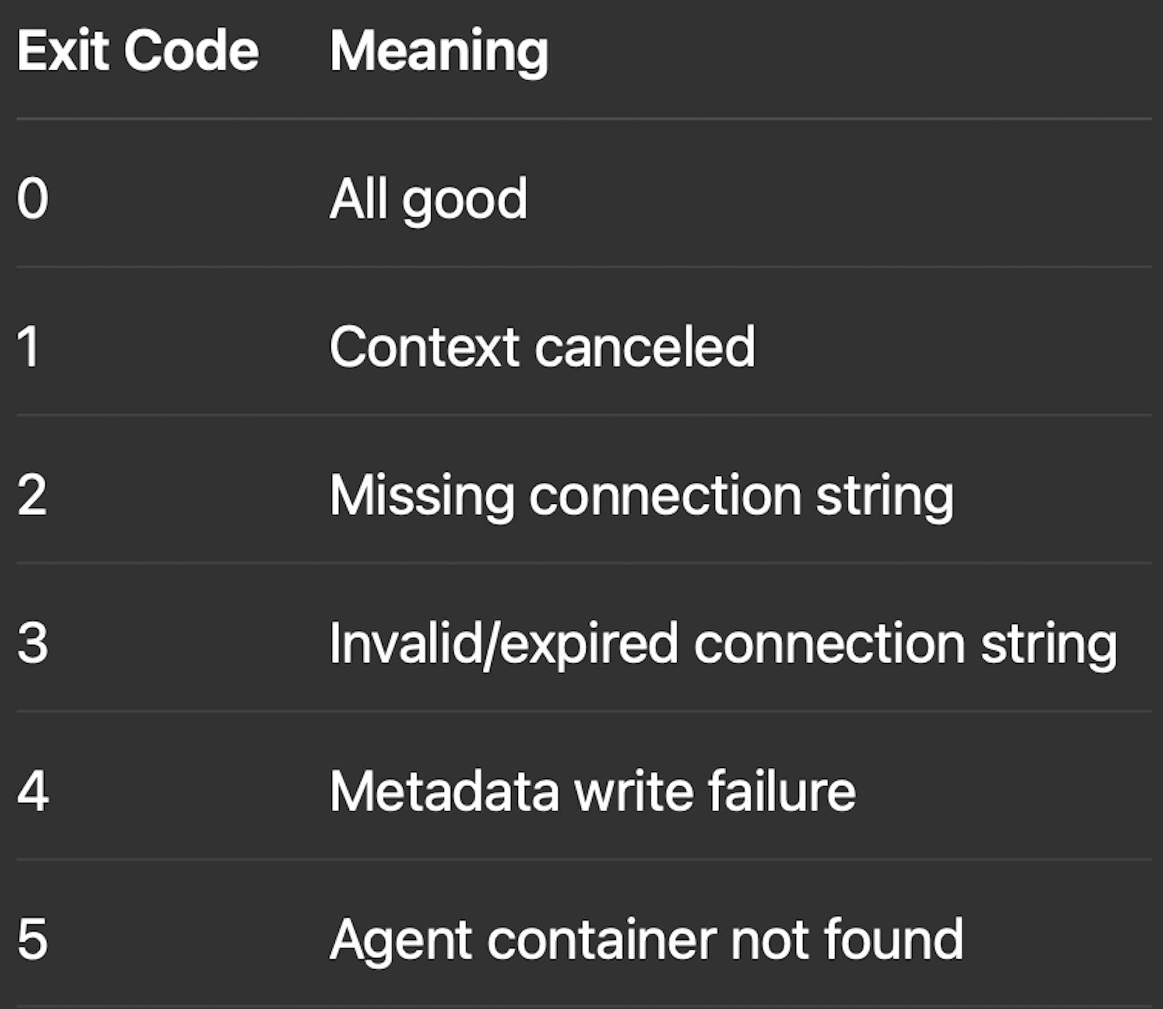Click the "Agent container not found" meaning
Screen dimensions: 1163x1009
646,940
